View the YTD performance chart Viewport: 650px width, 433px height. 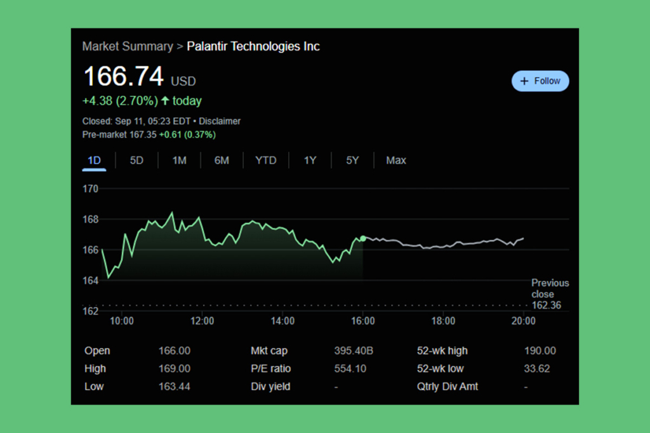point(266,160)
